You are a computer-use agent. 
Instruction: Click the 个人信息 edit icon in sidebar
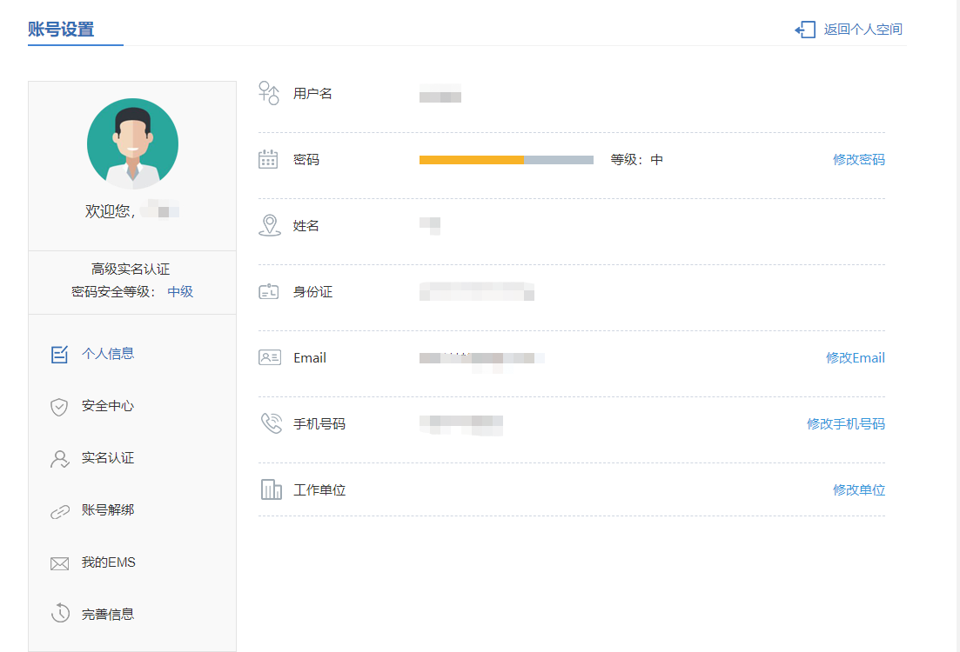59,354
